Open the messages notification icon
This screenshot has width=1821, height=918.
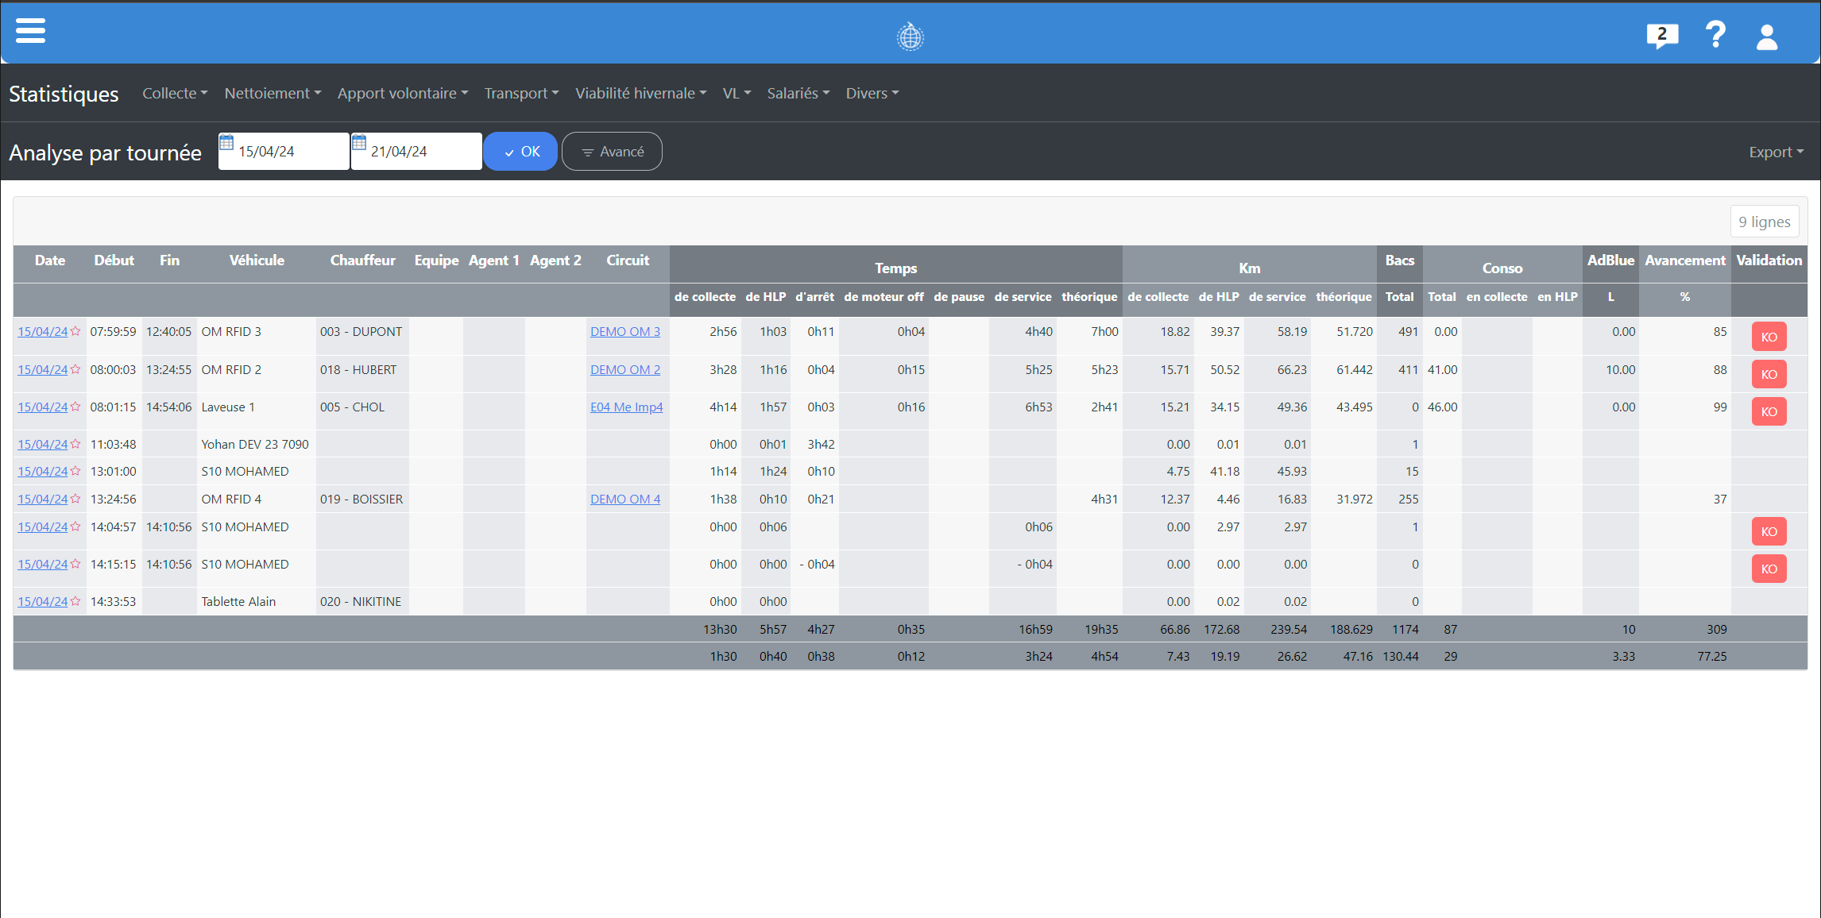click(1662, 36)
